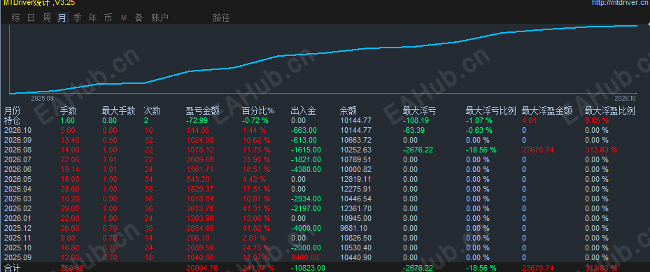Screen dimensions: 650x272
Task: Select the 持仓 row label
Action: (x=12, y=120)
